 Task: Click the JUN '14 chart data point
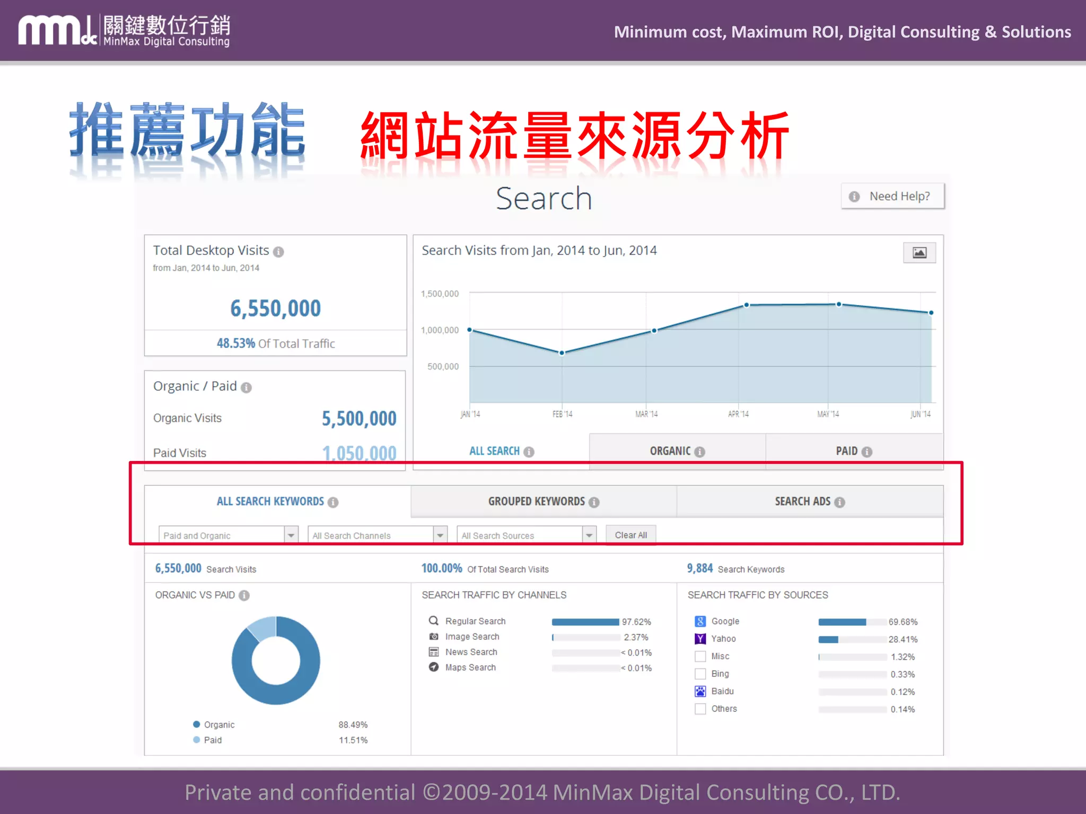click(x=931, y=313)
